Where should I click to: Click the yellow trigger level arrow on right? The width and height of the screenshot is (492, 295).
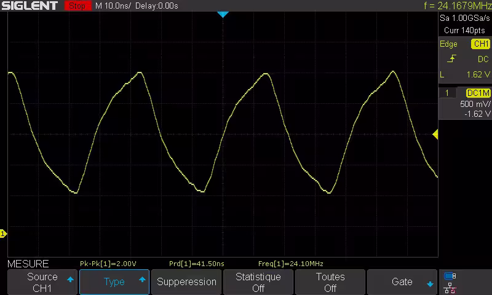point(435,135)
